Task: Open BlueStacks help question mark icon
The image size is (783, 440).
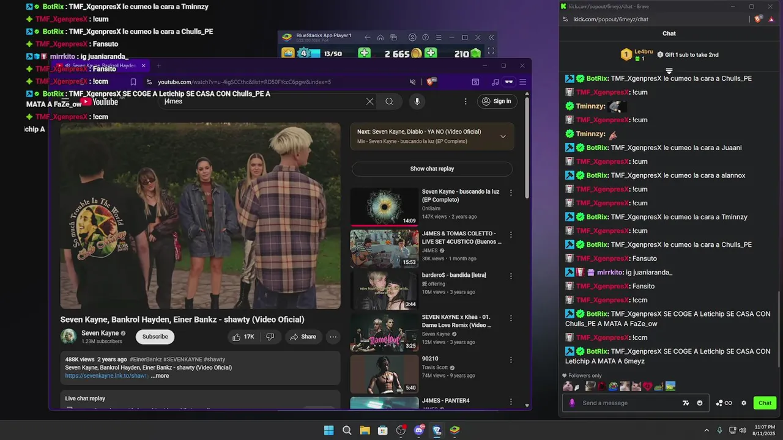Action: [425, 37]
